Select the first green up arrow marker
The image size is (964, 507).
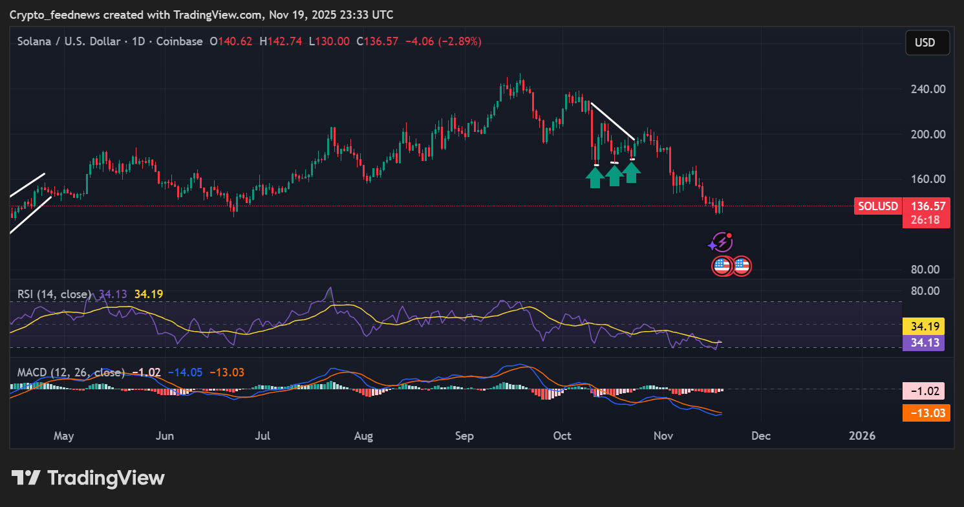595,177
